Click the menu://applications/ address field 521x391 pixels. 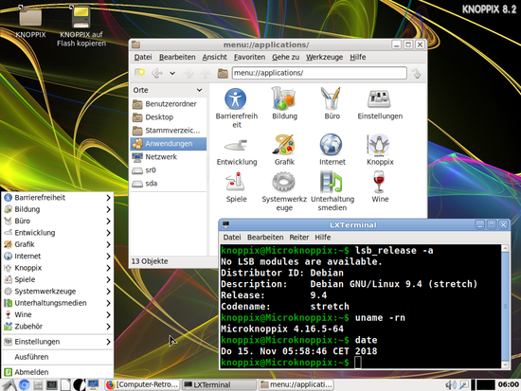(x=319, y=73)
